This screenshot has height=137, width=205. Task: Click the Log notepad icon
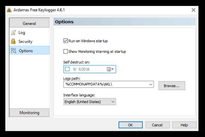[x=13, y=32]
